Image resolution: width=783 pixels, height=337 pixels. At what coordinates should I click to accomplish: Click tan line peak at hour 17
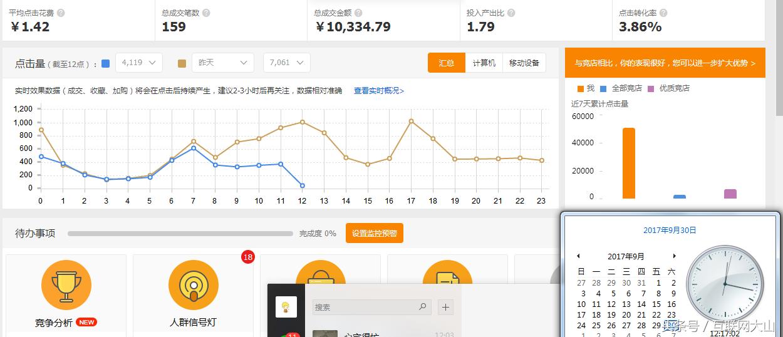[411, 121]
